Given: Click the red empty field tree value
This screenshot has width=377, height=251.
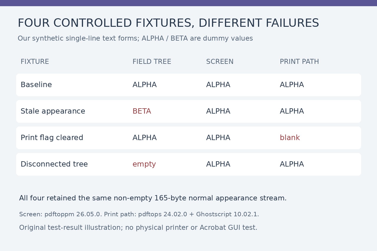Looking at the screenshot, I should pyautogui.click(x=144, y=164).
